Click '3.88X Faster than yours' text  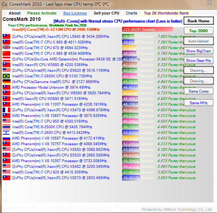coord(176,178)
